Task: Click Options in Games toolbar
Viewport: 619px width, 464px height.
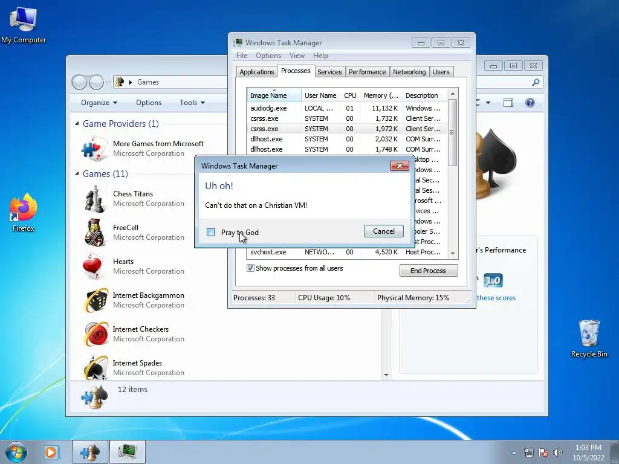Action: [x=149, y=103]
